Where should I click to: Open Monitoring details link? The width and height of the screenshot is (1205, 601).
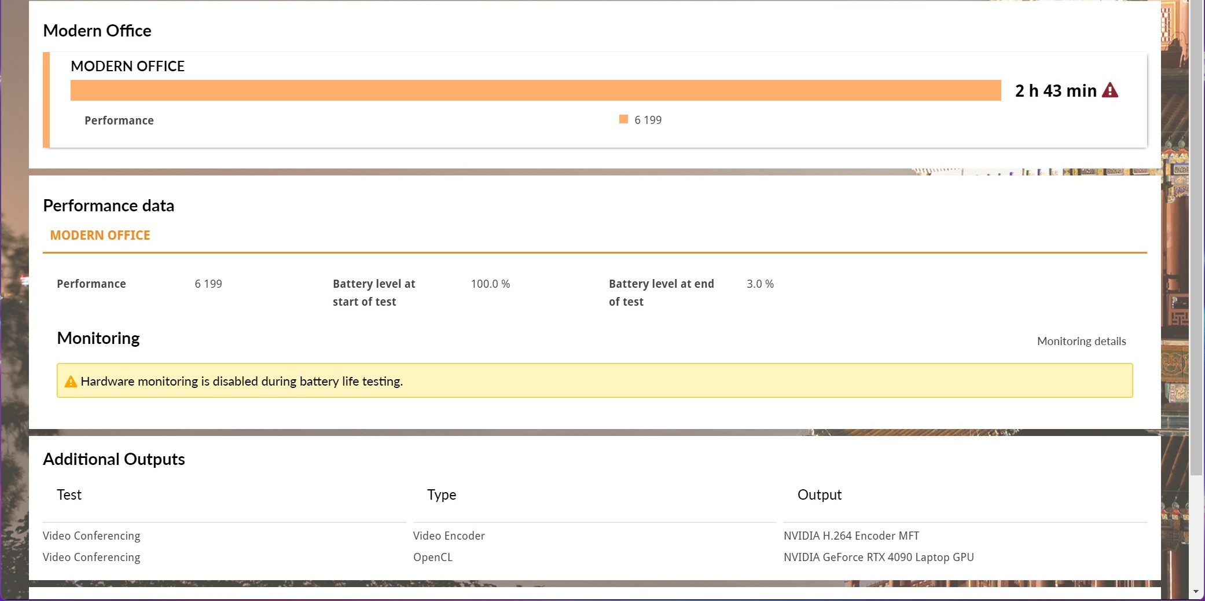1081,341
